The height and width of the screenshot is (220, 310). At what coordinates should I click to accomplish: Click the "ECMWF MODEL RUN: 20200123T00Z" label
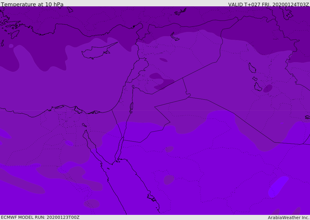coord(40,217)
